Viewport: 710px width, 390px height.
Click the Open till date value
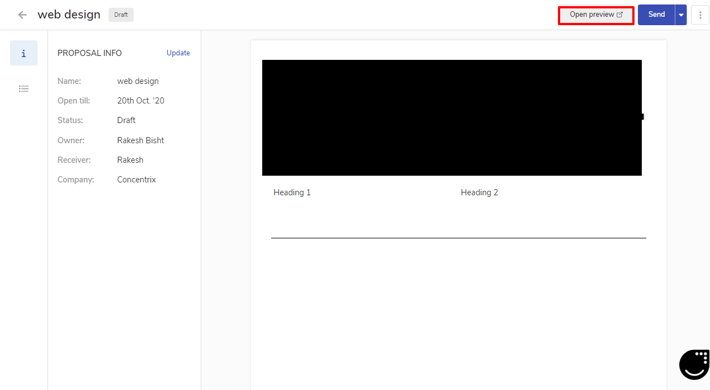(x=140, y=101)
